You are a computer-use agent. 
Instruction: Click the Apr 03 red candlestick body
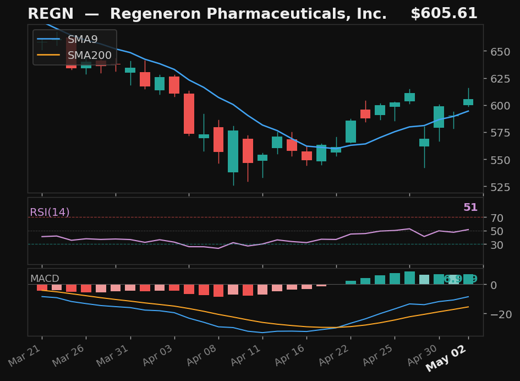[174, 85]
